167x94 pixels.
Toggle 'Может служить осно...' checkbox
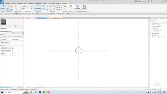pos(13,33)
